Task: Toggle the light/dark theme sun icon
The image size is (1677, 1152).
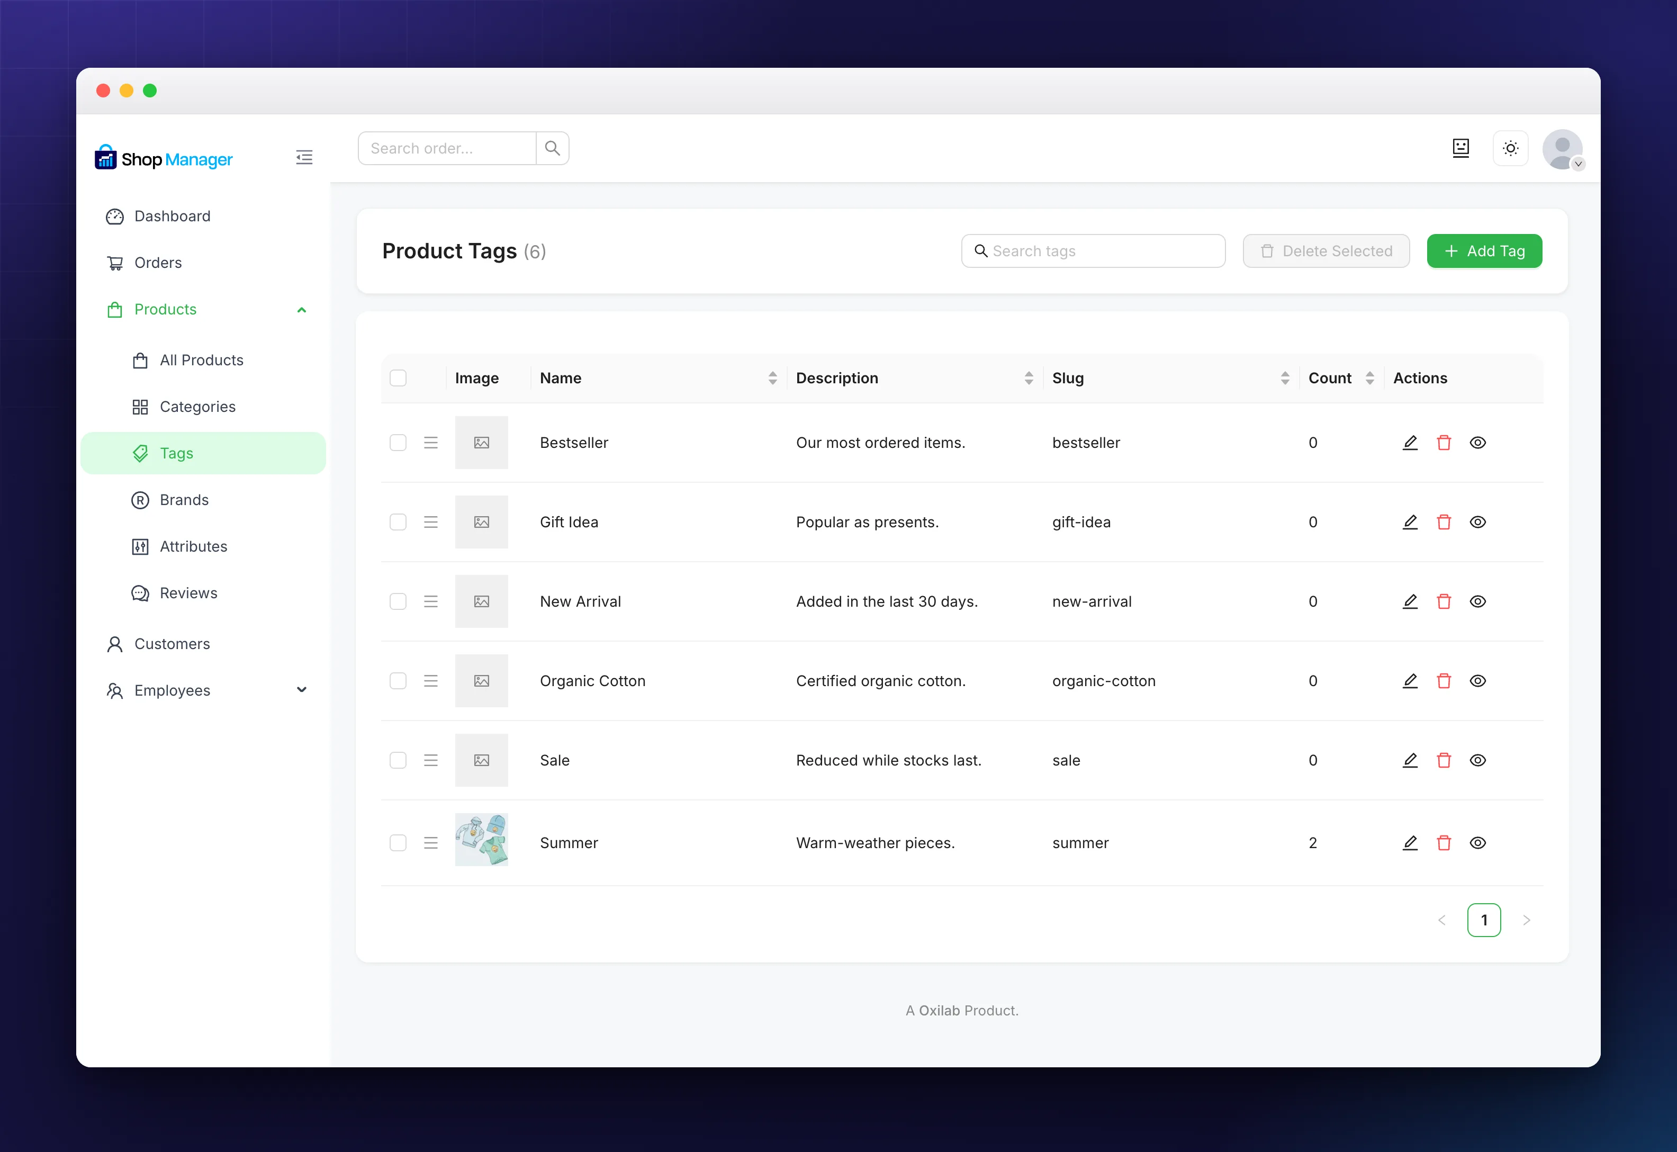Action: point(1510,148)
